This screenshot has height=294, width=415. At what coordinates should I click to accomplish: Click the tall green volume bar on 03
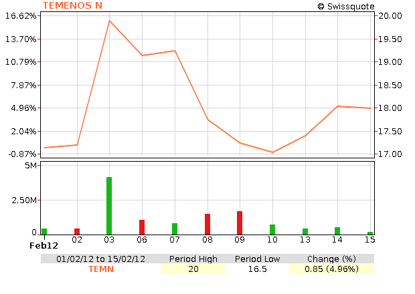(109, 206)
